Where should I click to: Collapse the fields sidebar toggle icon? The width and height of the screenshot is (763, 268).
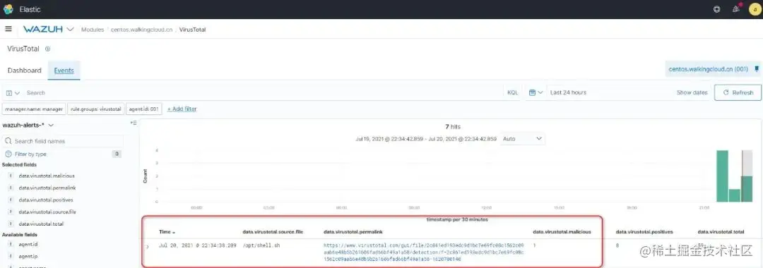(133, 123)
